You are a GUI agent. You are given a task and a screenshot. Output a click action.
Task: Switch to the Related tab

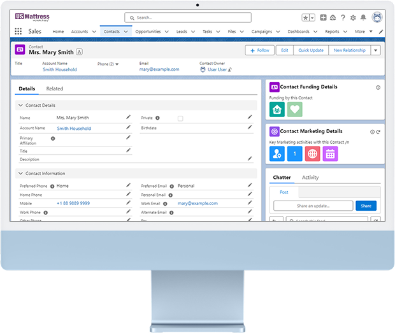click(x=55, y=89)
